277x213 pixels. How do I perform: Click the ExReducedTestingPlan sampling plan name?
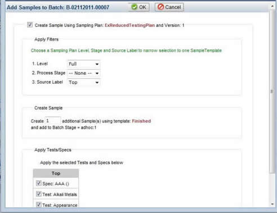tap(129, 25)
